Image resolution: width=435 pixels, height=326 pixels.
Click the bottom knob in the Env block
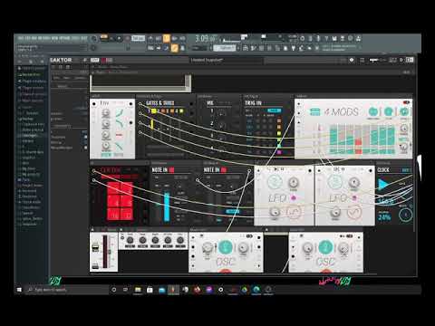click(x=105, y=146)
